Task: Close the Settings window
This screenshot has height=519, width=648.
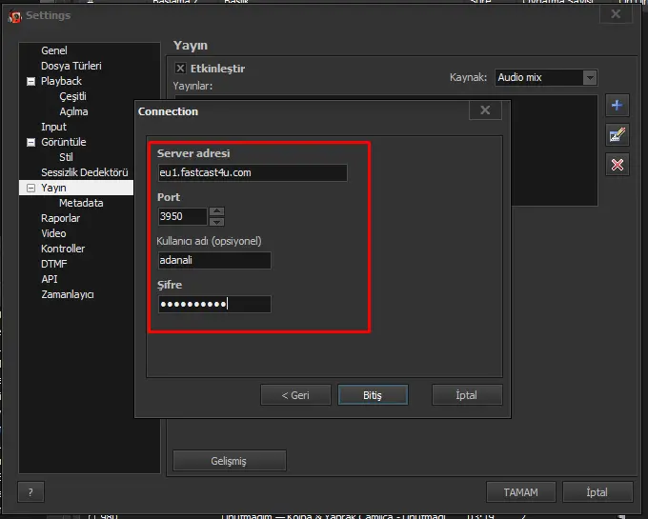Action: pyautogui.click(x=616, y=14)
